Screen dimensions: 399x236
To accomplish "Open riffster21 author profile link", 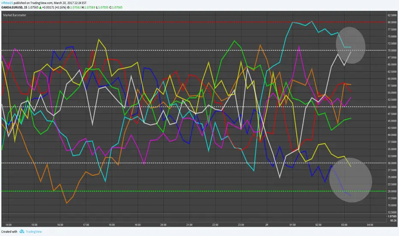I will point(7,3).
